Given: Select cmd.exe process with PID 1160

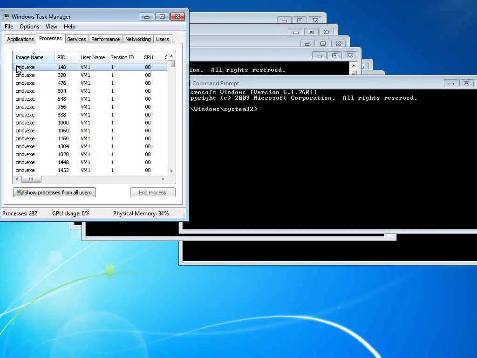Looking at the screenshot, I should pyautogui.click(x=90, y=138).
